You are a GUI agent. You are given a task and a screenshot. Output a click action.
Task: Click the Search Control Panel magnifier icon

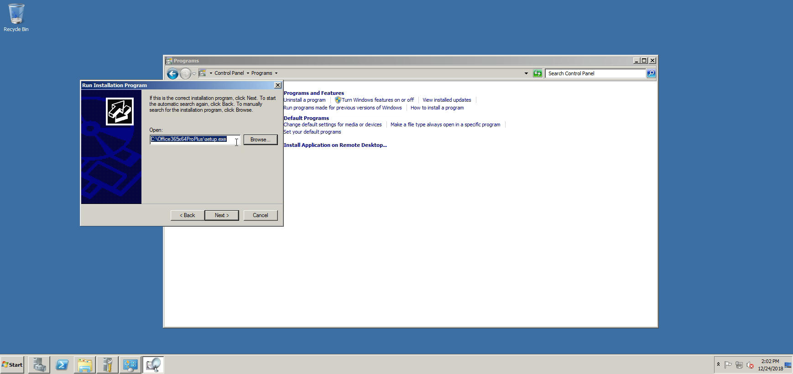pos(651,73)
